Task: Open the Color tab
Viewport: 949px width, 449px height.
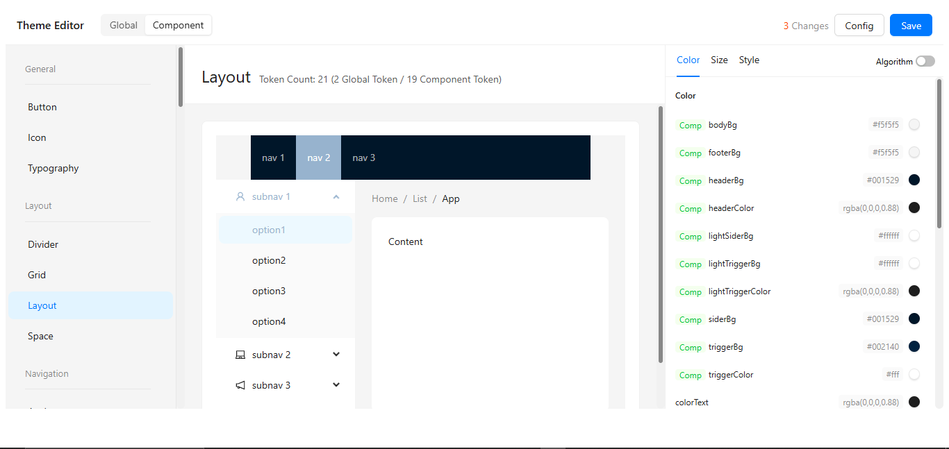Action: click(688, 60)
